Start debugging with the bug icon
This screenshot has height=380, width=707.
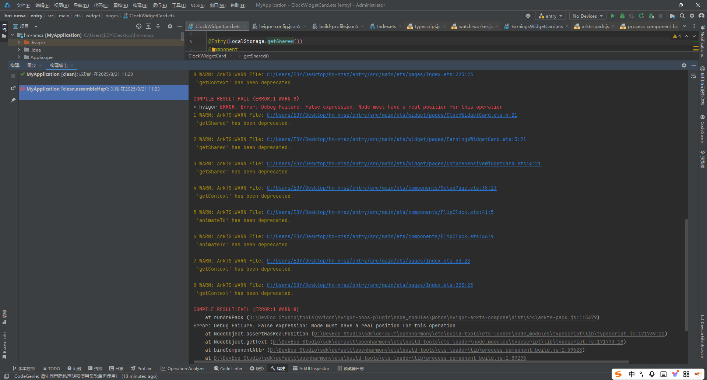[622, 16]
